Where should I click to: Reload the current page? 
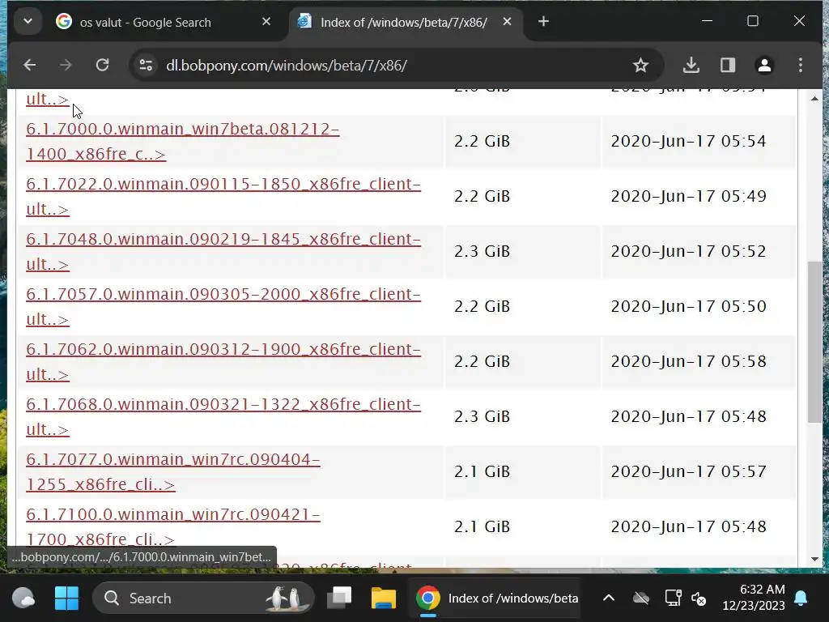coord(102,65)
